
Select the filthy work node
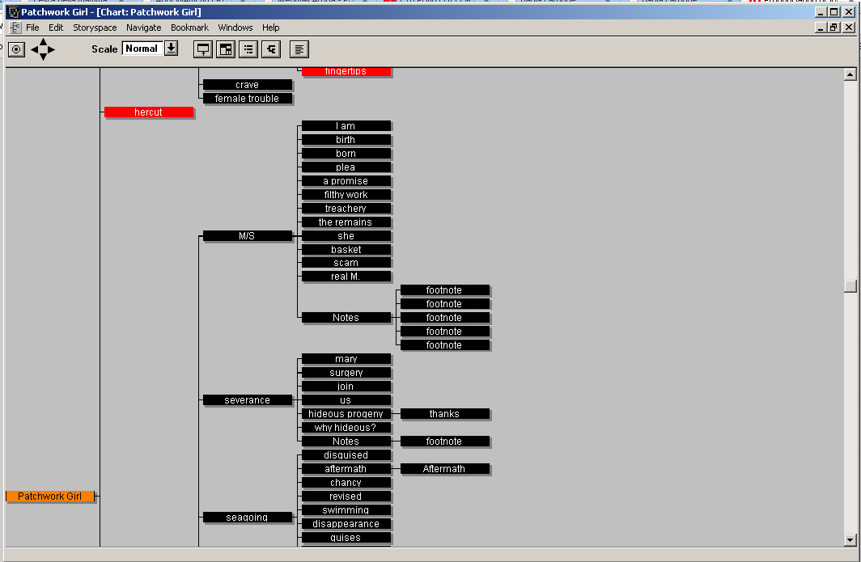346,194
